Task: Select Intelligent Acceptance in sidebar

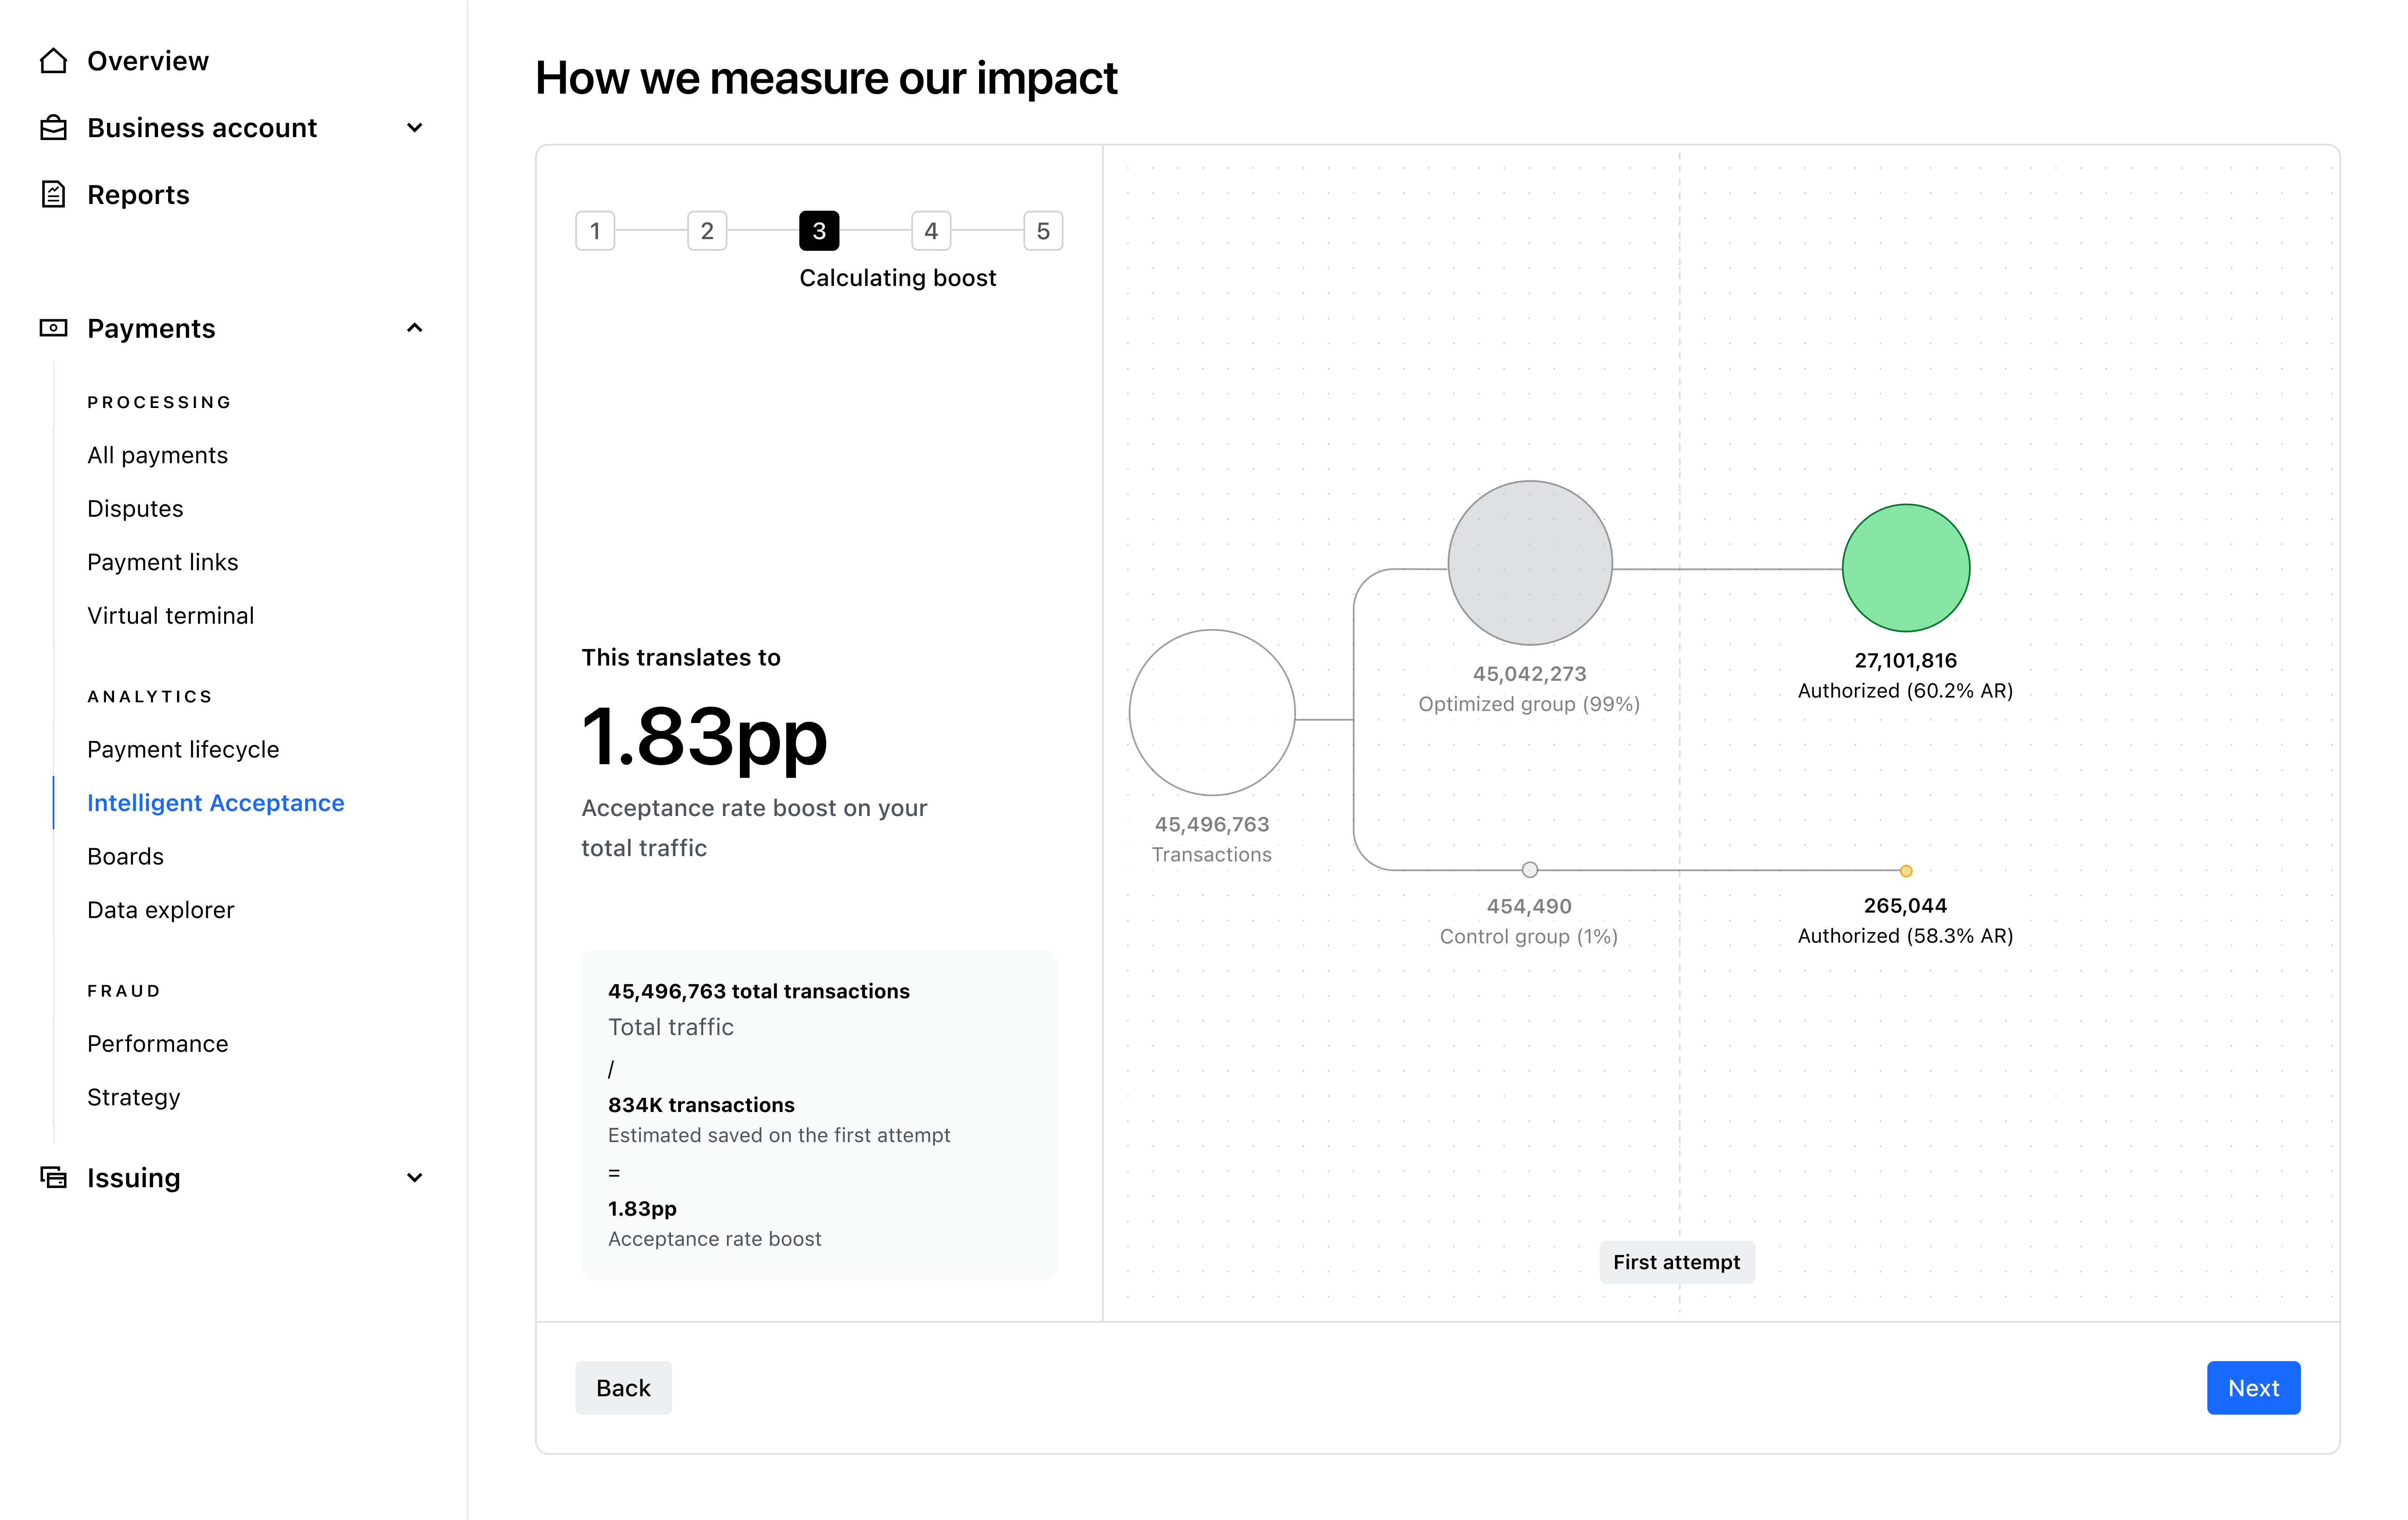Action: [216, 803]
